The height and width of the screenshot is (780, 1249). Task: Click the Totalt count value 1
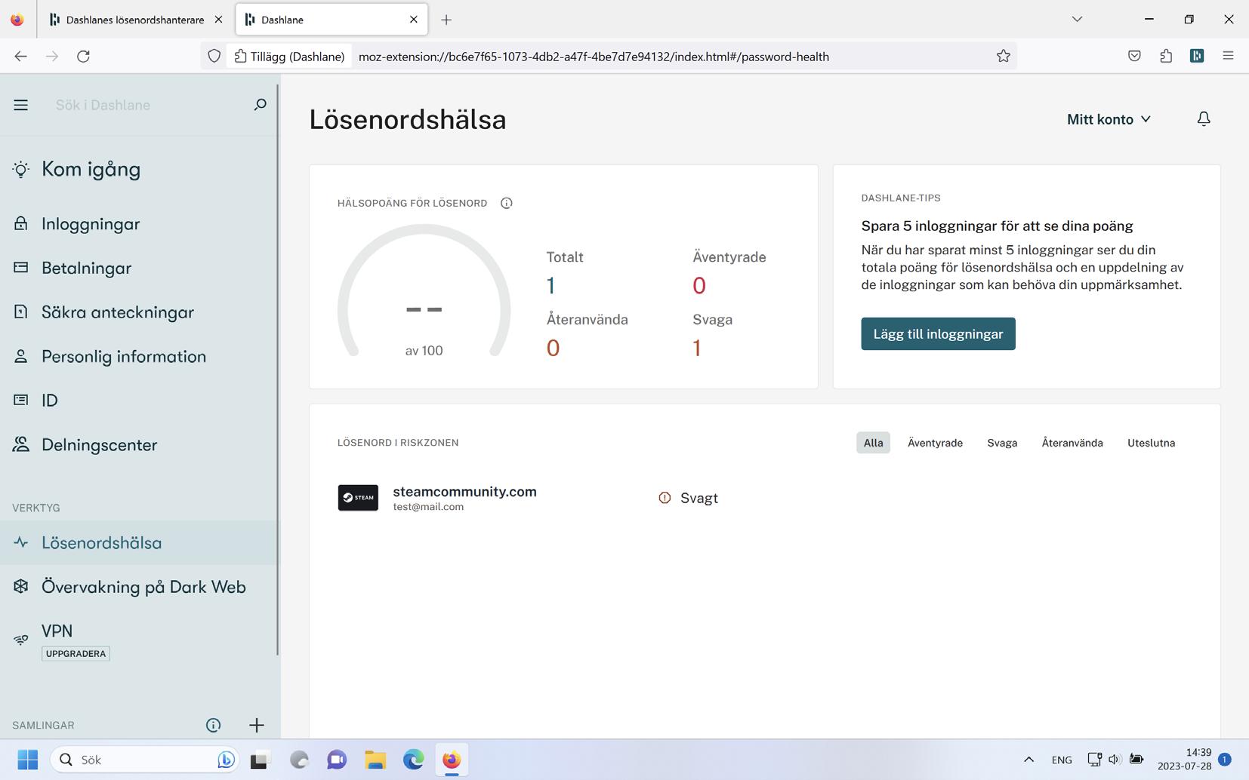click(550, 285)
